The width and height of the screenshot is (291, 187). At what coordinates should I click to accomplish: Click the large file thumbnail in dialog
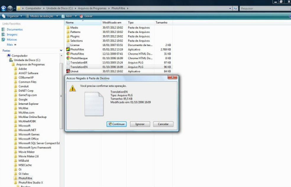[94, 104]
